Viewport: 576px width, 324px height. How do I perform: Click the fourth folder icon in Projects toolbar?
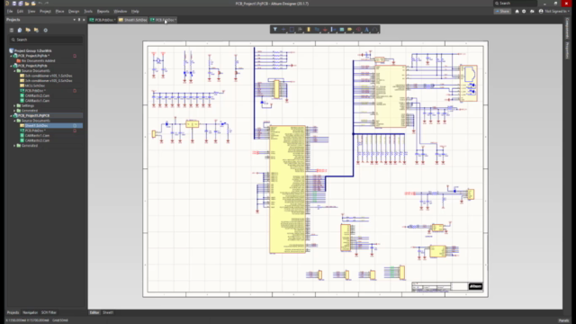36,30
